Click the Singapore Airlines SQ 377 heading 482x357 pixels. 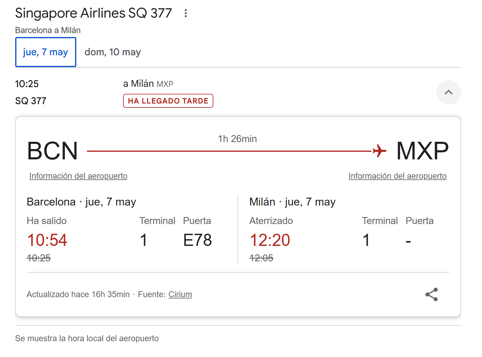tap(94, 13)
